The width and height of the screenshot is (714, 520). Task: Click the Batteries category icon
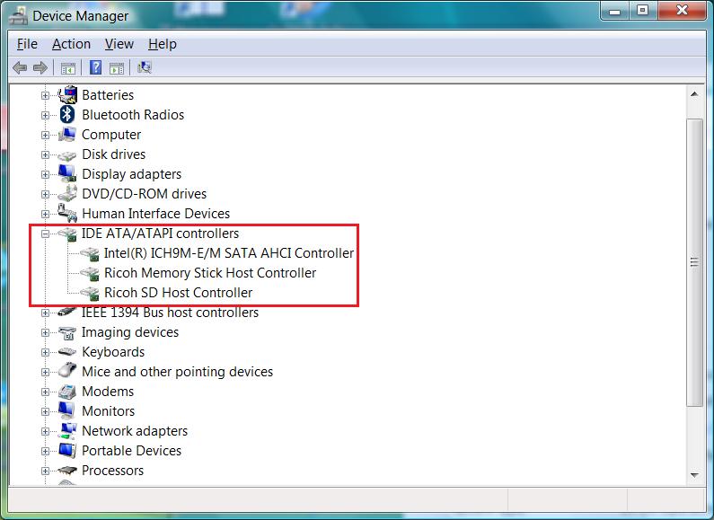(x=67, y=94)
